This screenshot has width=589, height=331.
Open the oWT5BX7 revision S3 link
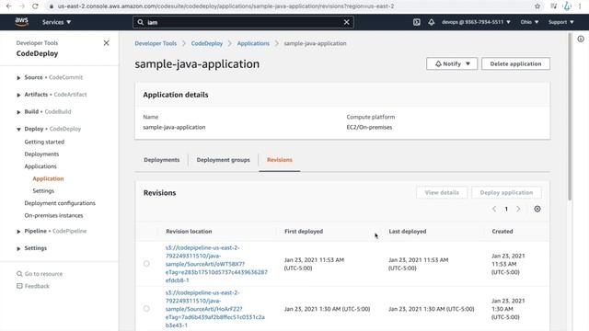point(216,264)
